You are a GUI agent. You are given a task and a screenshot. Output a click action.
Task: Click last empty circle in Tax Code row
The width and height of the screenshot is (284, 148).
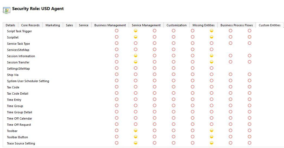250,87
